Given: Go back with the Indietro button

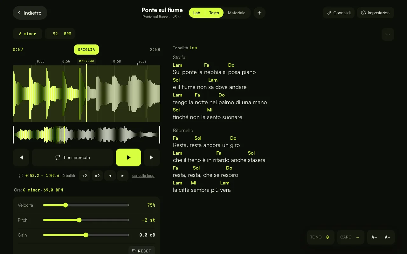Looking at the screenshot, I should click(x=30, y=13).
